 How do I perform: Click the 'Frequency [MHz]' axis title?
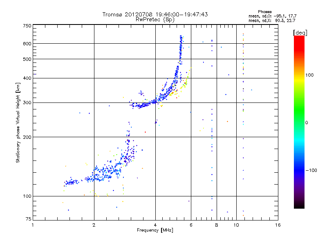click(155, 230)
